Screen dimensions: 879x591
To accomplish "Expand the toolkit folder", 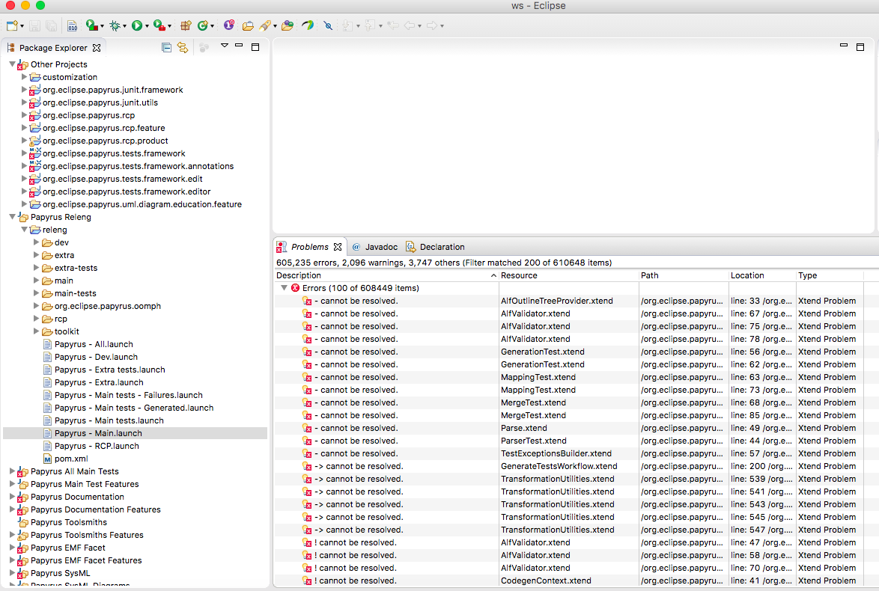I will 37,331.
